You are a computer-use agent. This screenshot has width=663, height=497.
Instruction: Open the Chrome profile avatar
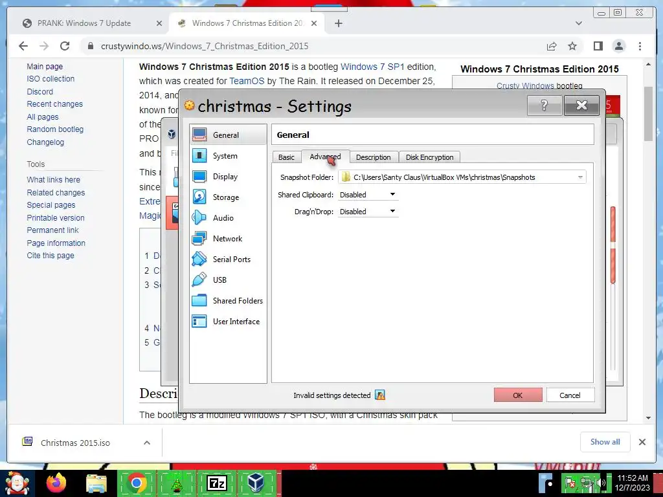pos(618,46)
